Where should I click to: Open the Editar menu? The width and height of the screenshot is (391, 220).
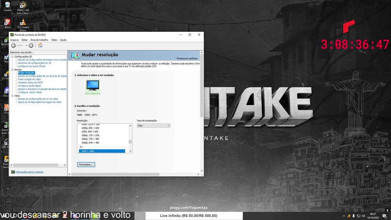tap(25, 40)
